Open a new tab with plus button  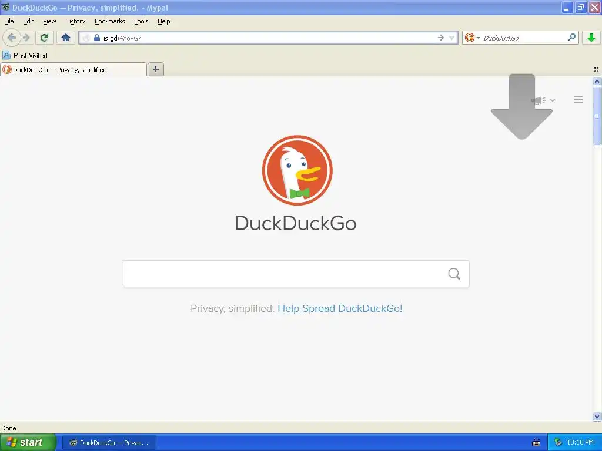(x=155, y=69)
